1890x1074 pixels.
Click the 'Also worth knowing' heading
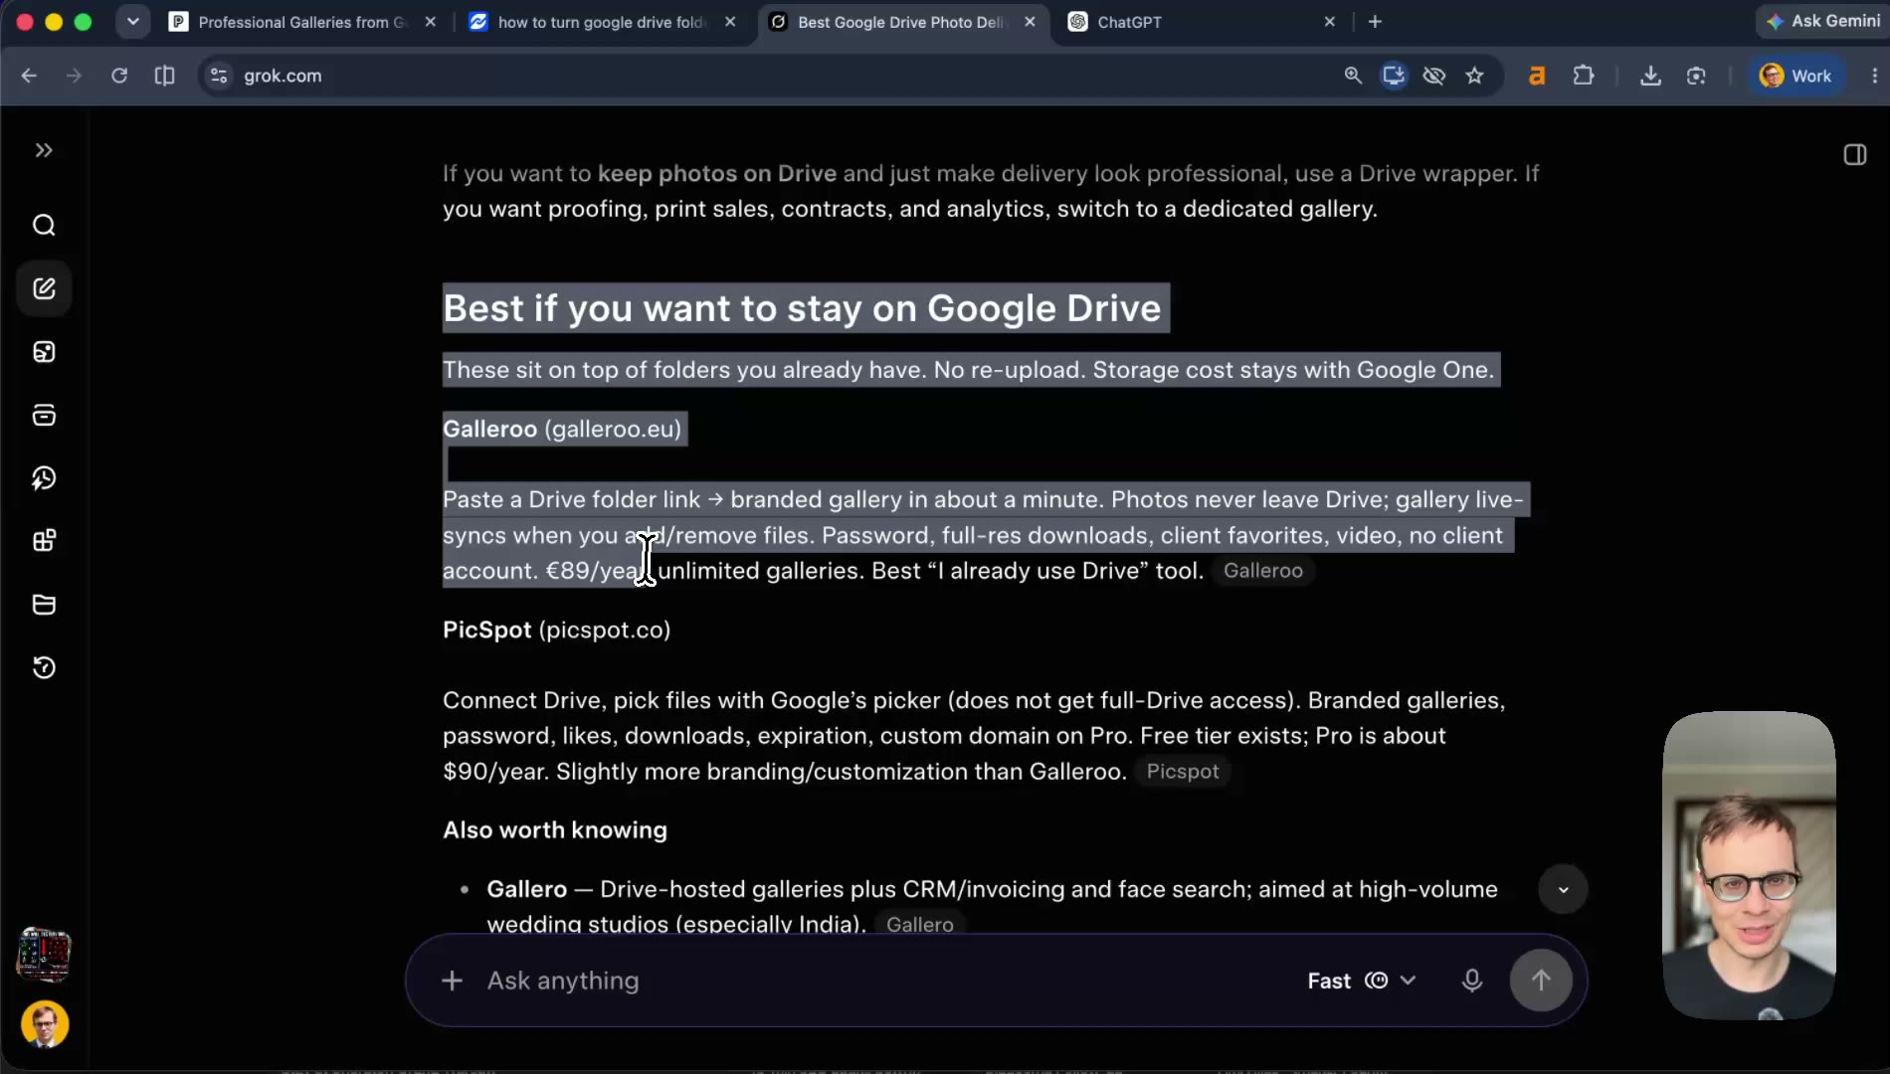pos(555,830)
